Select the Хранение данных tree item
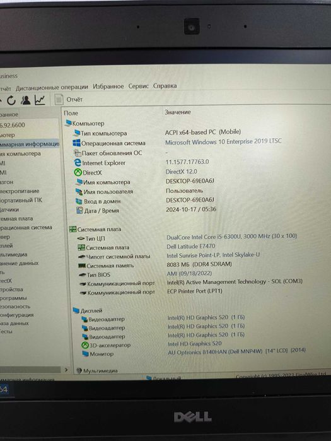Image resolution: width=331 pixels, height=441 pixels. [19, 263]
